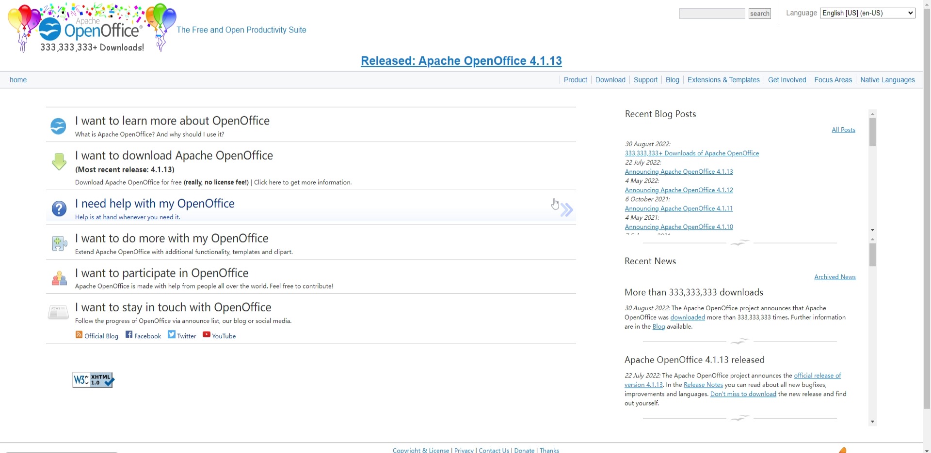Click blog posts scrollbar up arrow
The width and height of the screenshot is (931, 453).
872,114
